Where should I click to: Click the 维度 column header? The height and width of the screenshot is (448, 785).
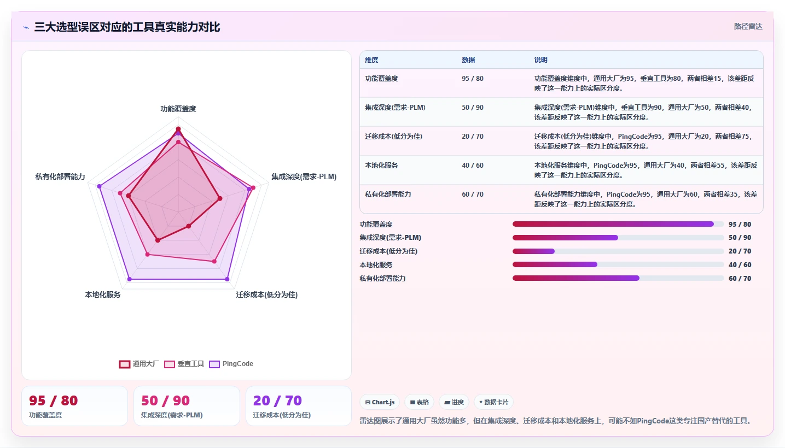371,60
